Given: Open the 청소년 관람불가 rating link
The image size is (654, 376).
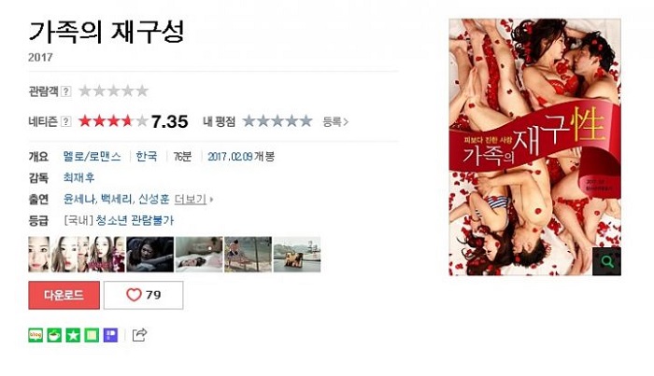Looking at the screenshot, I should (x=135, y=220).
